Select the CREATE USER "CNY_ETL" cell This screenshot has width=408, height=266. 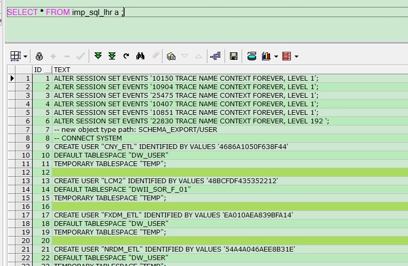(171, 147)
